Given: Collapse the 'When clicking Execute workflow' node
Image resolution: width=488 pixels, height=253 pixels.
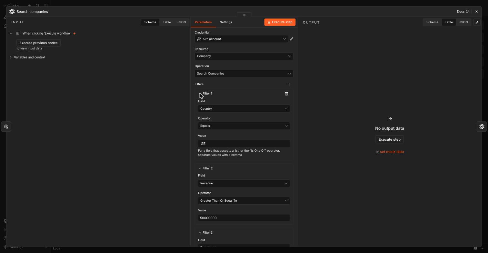Looking at the screenshot, I should pyautogui.click(x=11, y=34).
